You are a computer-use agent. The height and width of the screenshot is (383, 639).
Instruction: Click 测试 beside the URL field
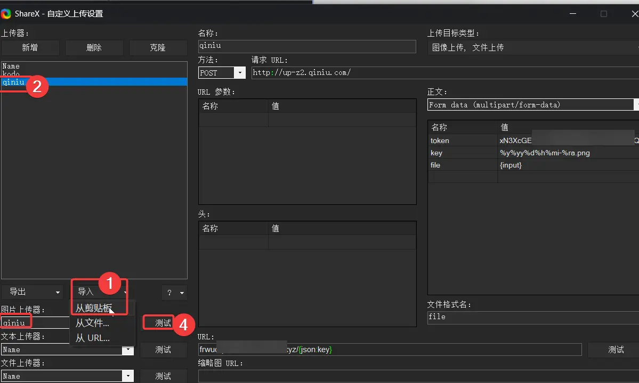(x=616, y=349)
